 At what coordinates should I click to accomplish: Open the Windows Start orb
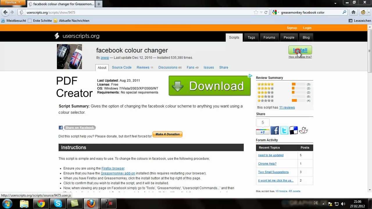(x=7, y=203)
